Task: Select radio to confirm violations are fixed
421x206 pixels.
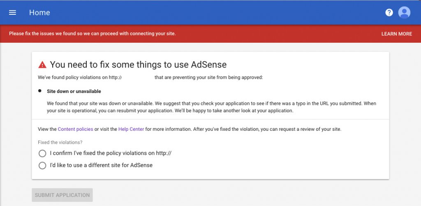Action: click(42, 153)
